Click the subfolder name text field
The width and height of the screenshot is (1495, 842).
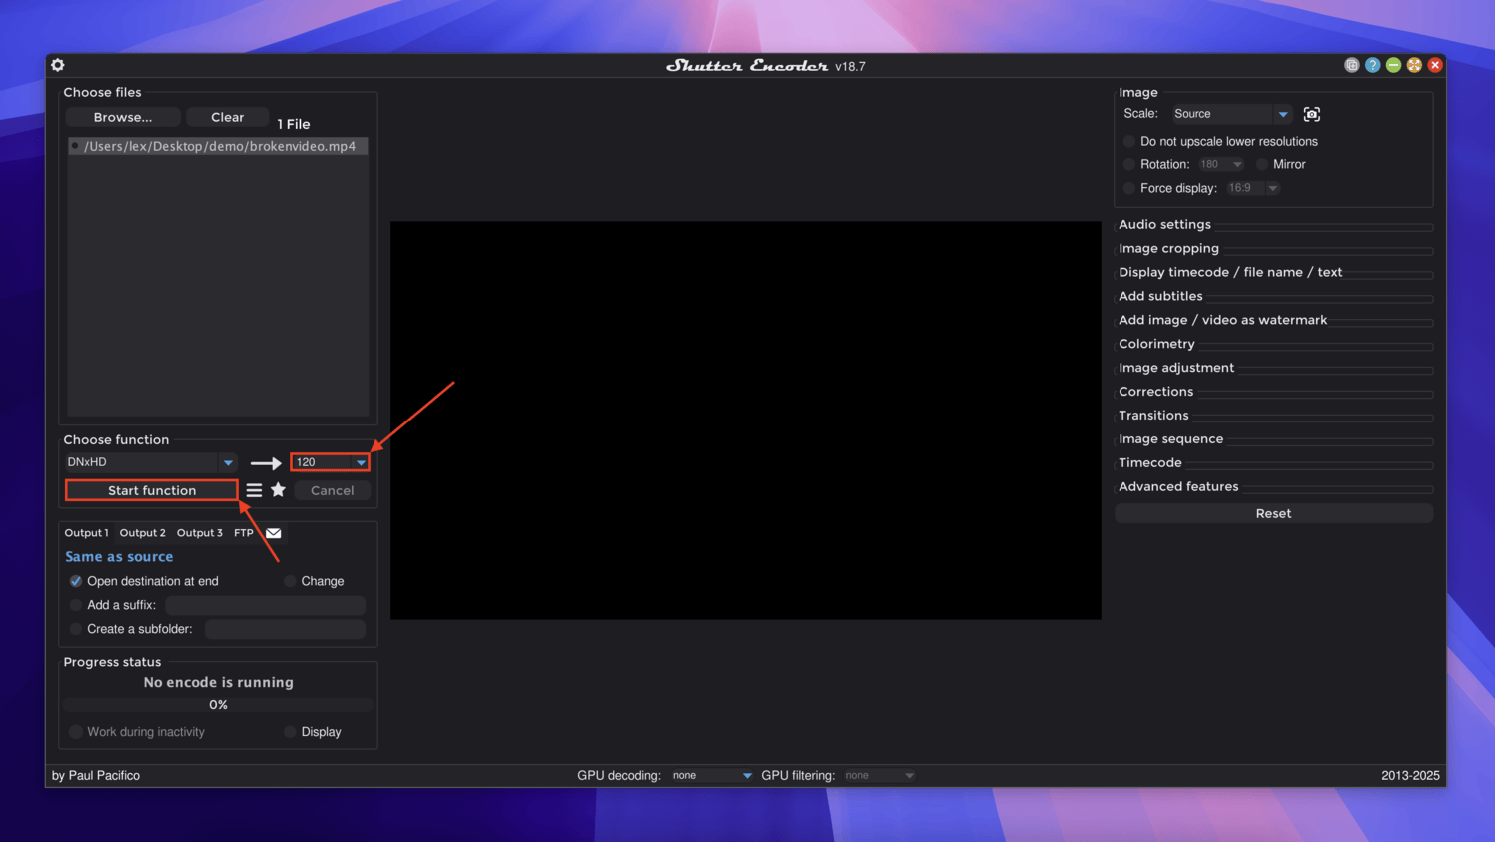[285, 629]
